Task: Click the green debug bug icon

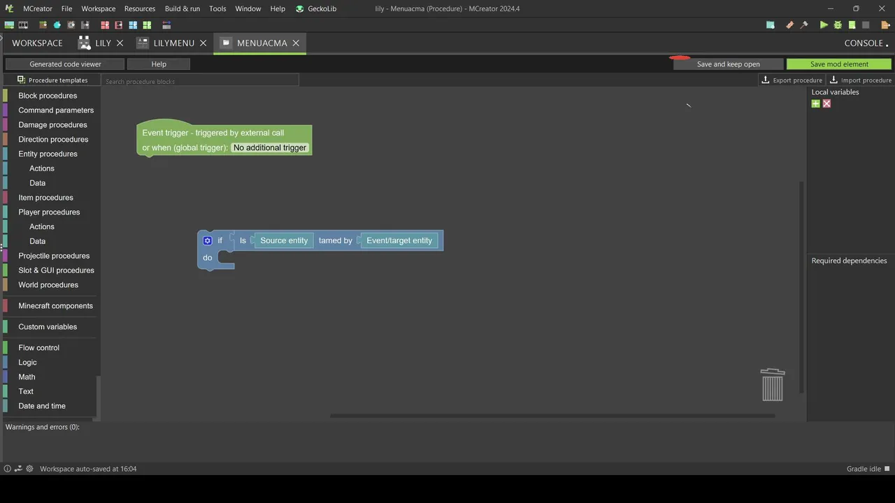Action: (x=838, y=25)
